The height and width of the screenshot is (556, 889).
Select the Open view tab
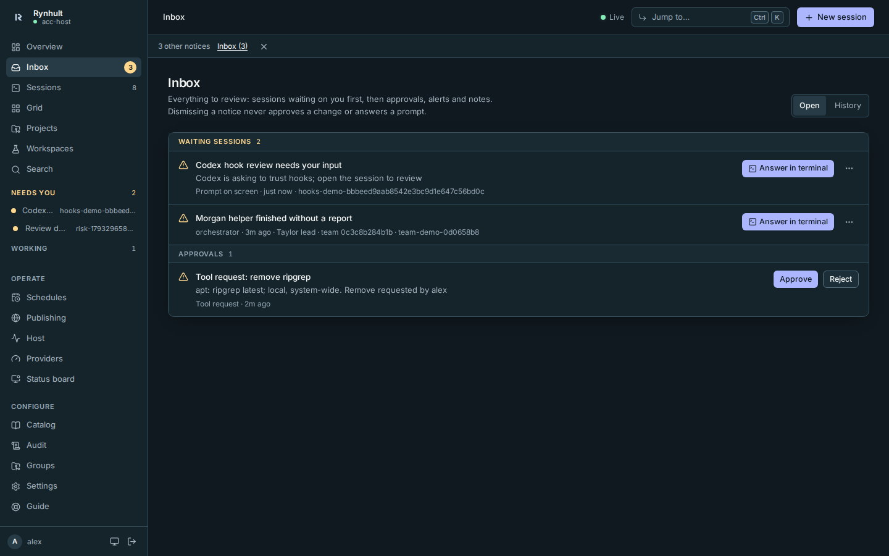click(x=809, y=106)
